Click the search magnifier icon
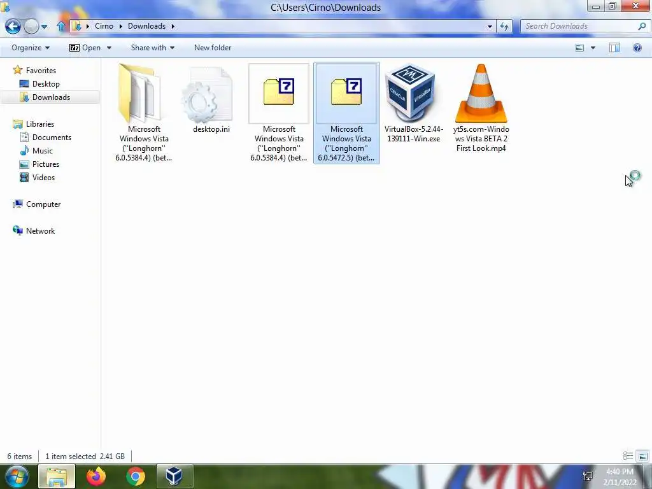Viewport: 652px width, 489px height. pyautogui.click(x=642, y=26)
